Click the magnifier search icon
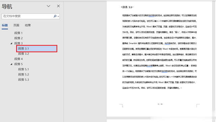216x122 pixels. pos(55,16)
